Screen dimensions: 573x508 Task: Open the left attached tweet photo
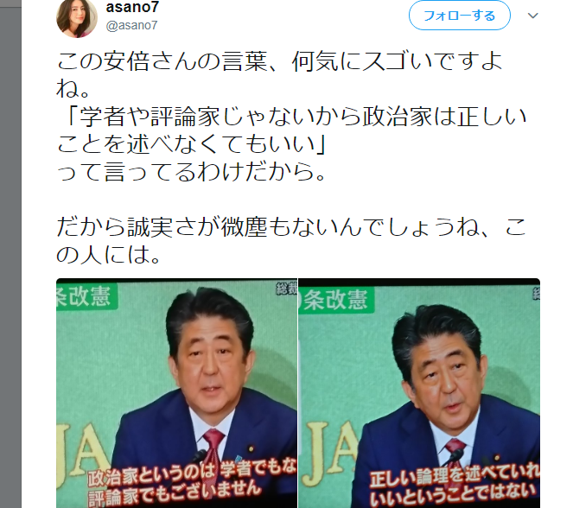click(176, 393)
